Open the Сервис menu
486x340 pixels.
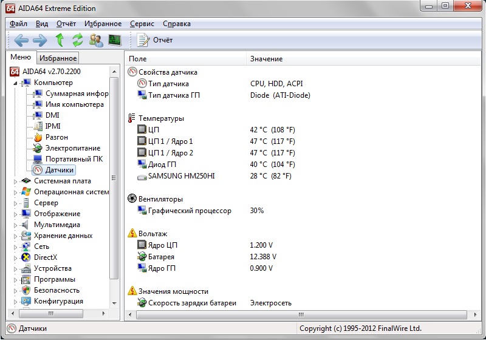pos(142,24)
